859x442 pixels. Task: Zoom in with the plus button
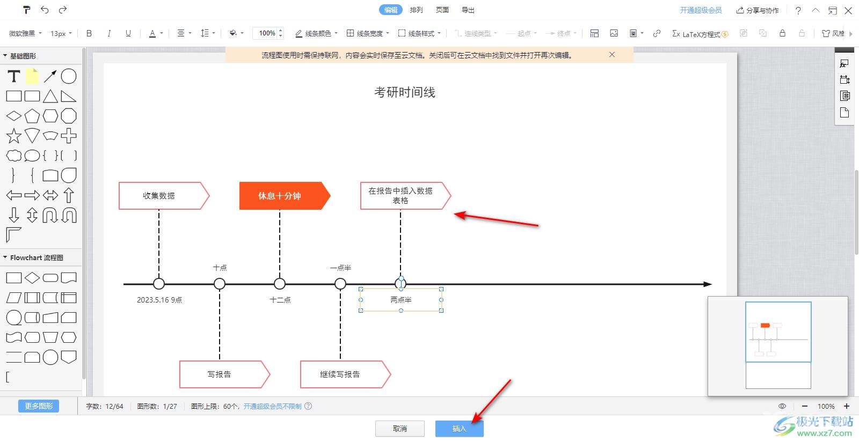pos(847,406)
